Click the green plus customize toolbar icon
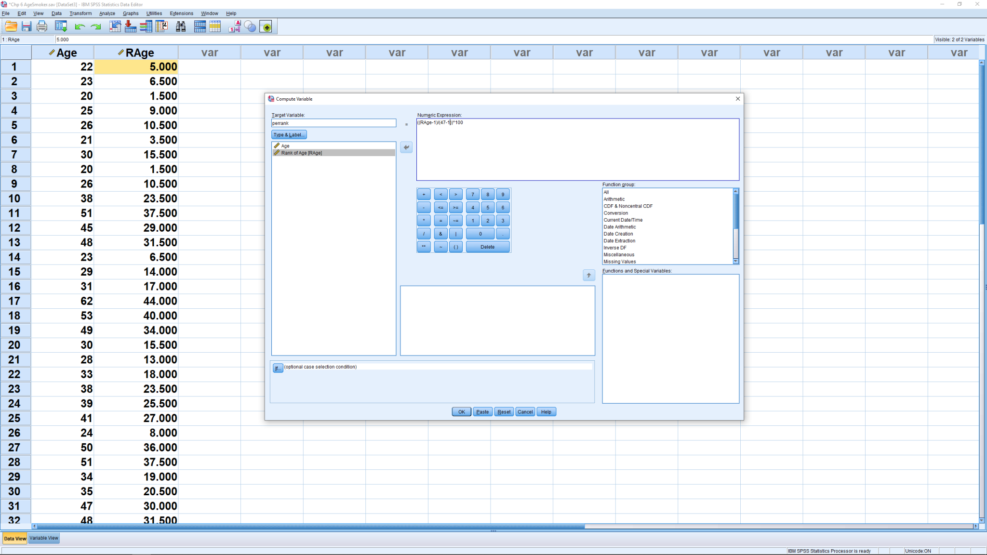Image resolution: width=987 pixels, height=555 pixels. click(266, 26)
